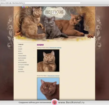This screenshot has height=105, width=109.
Task: Click the browser forward arrow
Action: tap(4, 3)
